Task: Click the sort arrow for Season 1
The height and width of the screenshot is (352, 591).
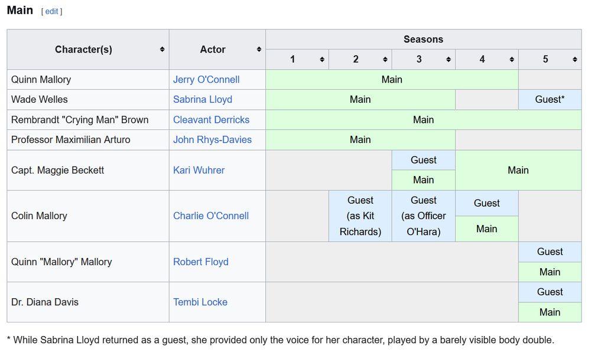Action: (321, 59)
